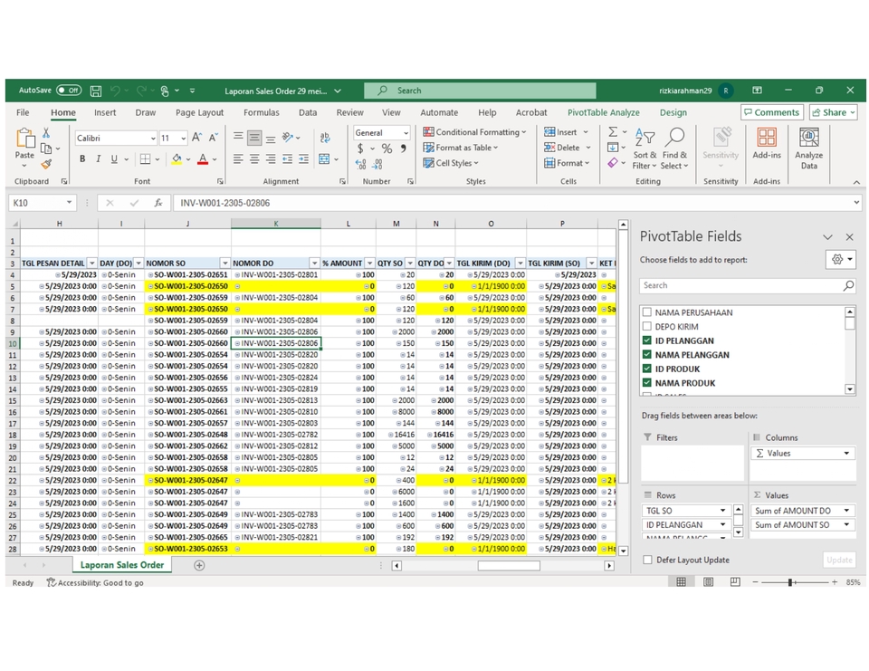
Task: Open Find & Select options
Action: (x=673, y=148)
